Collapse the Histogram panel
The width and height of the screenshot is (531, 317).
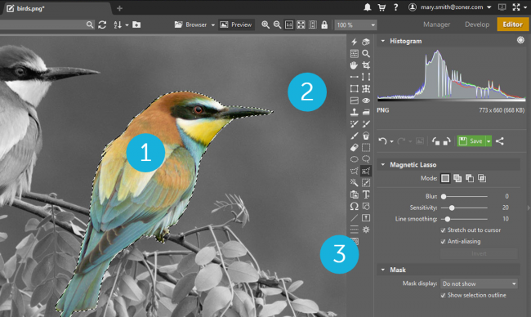tap(383, 41)
